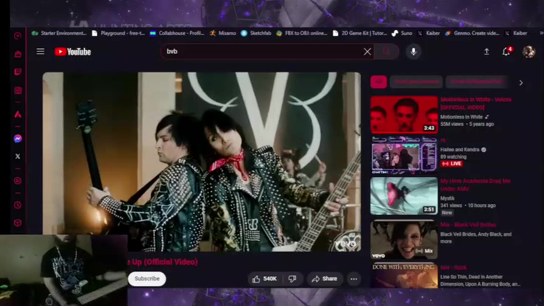Open the first Kaiber bookmark
This screenshot has width=544, height=306.
[x=428, y=33]
